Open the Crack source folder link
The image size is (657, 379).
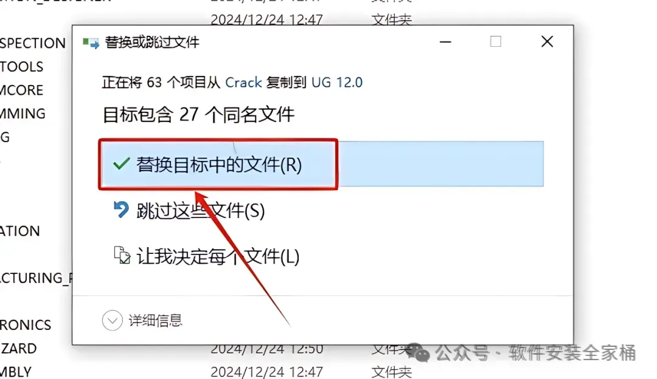tap(243, 83)
